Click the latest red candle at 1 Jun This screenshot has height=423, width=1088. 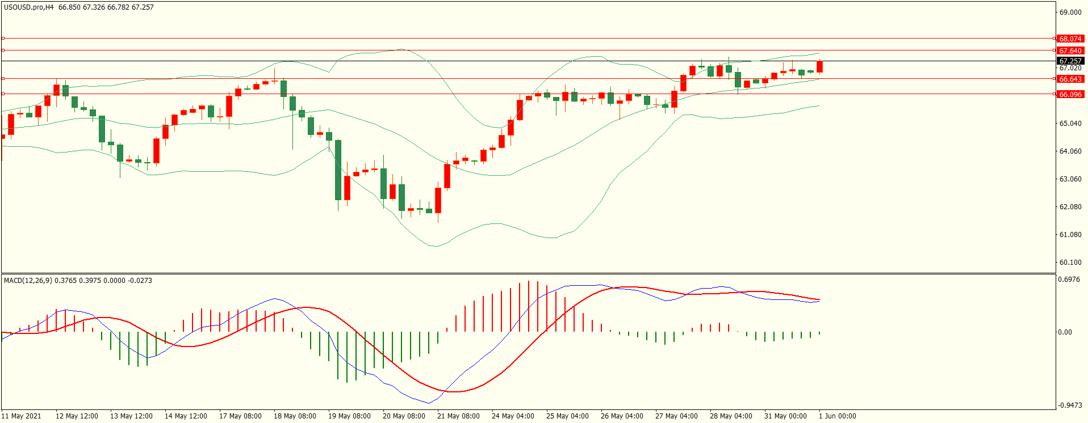pyautogui.click(x=819, y=67)
